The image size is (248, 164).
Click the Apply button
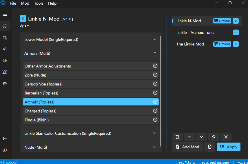229,147
